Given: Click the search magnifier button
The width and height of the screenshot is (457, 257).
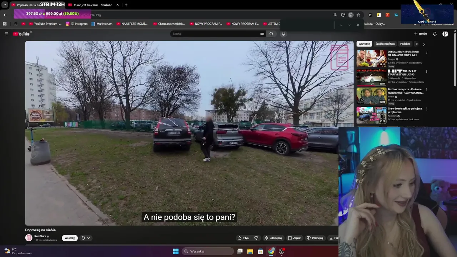Looking at the screenshot, I should click(x=271, y=34).
